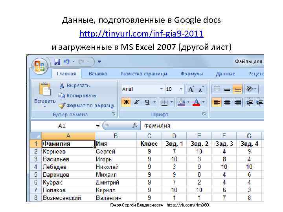Decrease cell indent

click(x=250, y=102)
